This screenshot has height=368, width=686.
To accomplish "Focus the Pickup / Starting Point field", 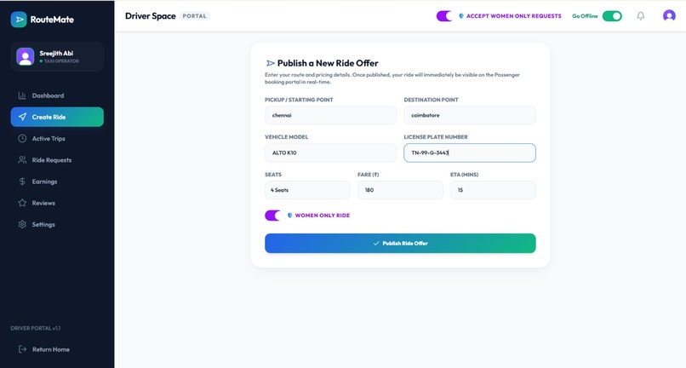I will coord(331,115).
